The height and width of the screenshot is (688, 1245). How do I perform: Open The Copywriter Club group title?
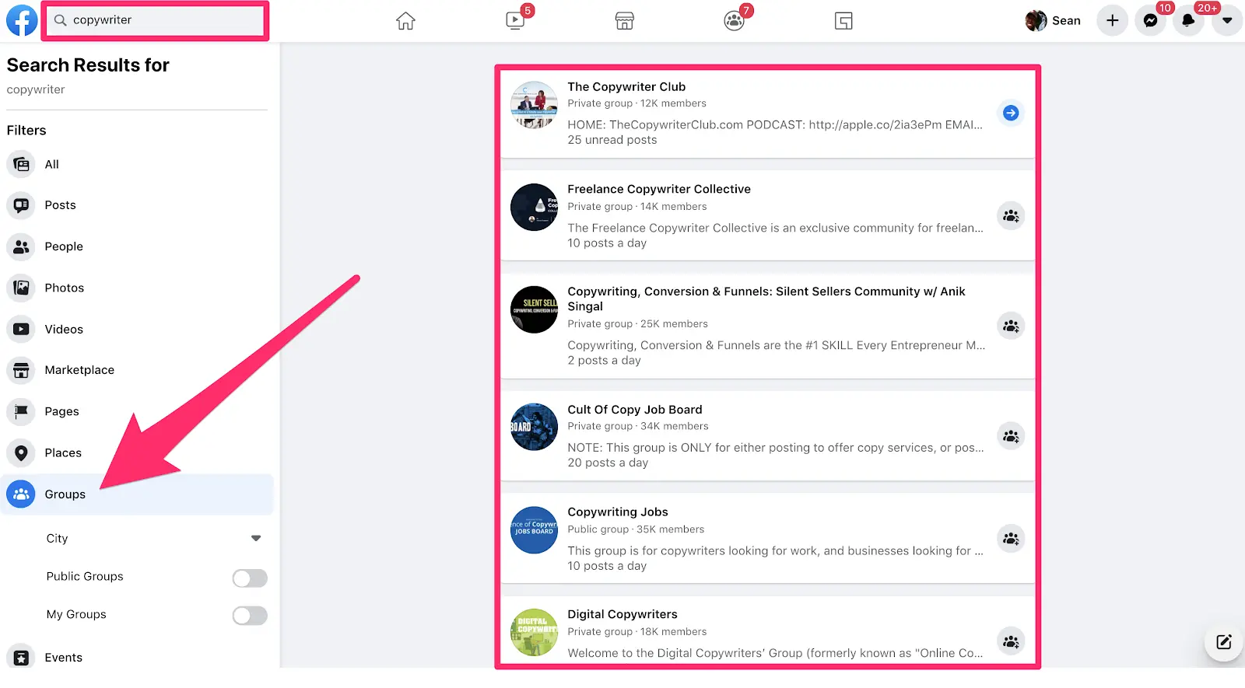[626, 87]
